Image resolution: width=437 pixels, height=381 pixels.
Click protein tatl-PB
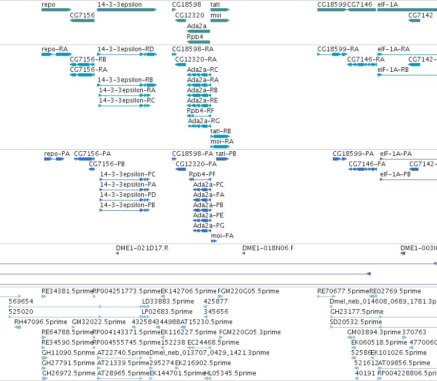[222, 159]
